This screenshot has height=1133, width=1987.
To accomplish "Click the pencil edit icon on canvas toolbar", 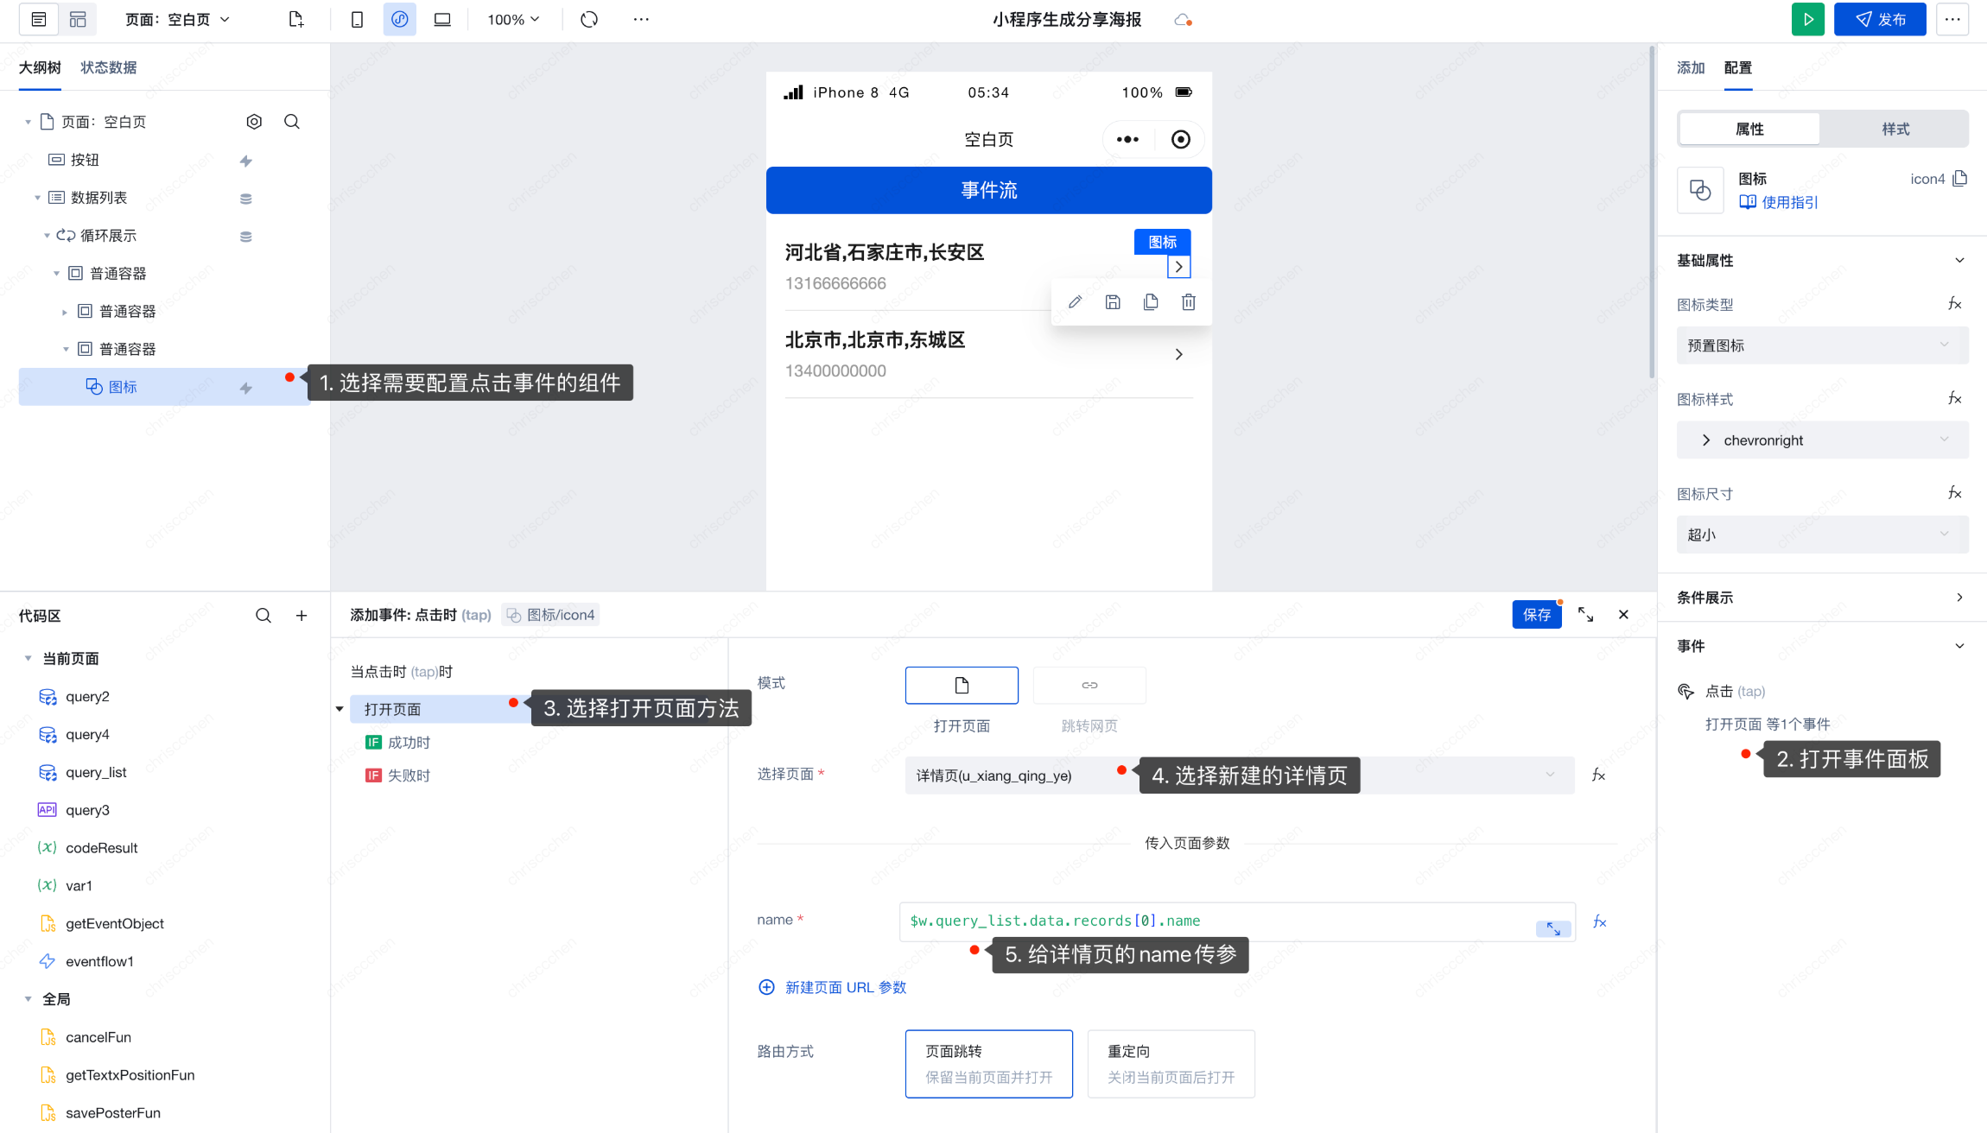I will pyautogui.click(x=1075, y=302).
